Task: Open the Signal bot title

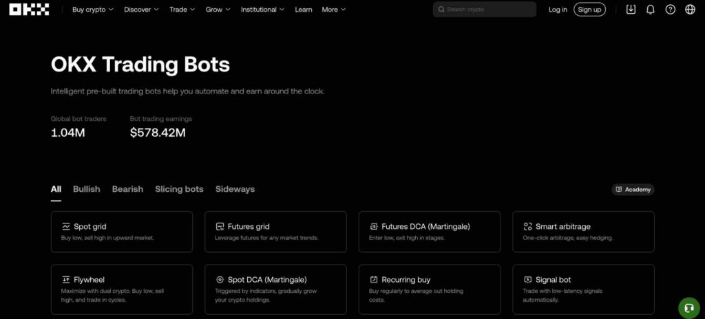Action: 553,279
